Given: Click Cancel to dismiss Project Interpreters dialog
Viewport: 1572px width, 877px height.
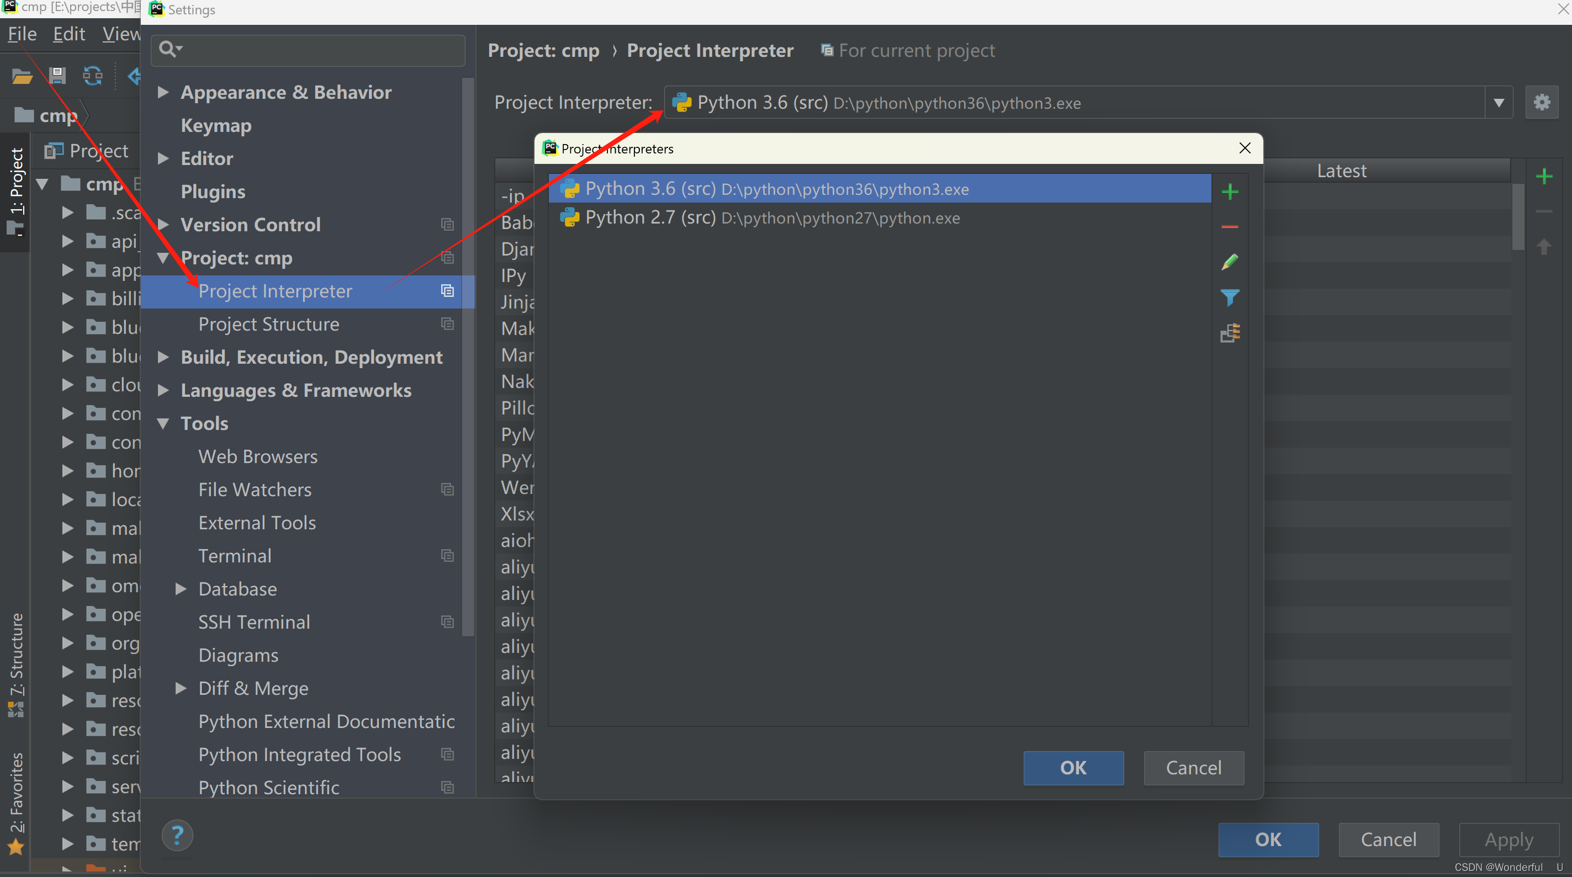Looking at the screenshot, I should pos(1193,768).
